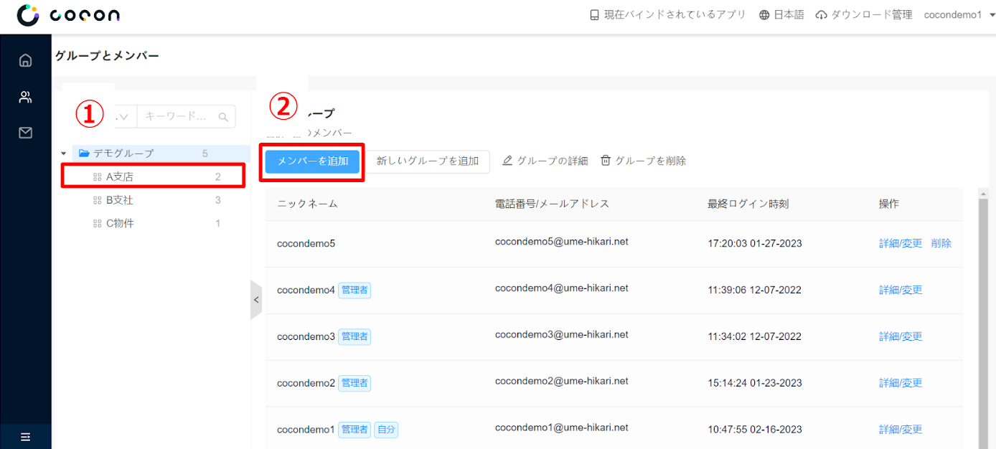
Task: Open ダウンロード管理
Action: [865, 15]
